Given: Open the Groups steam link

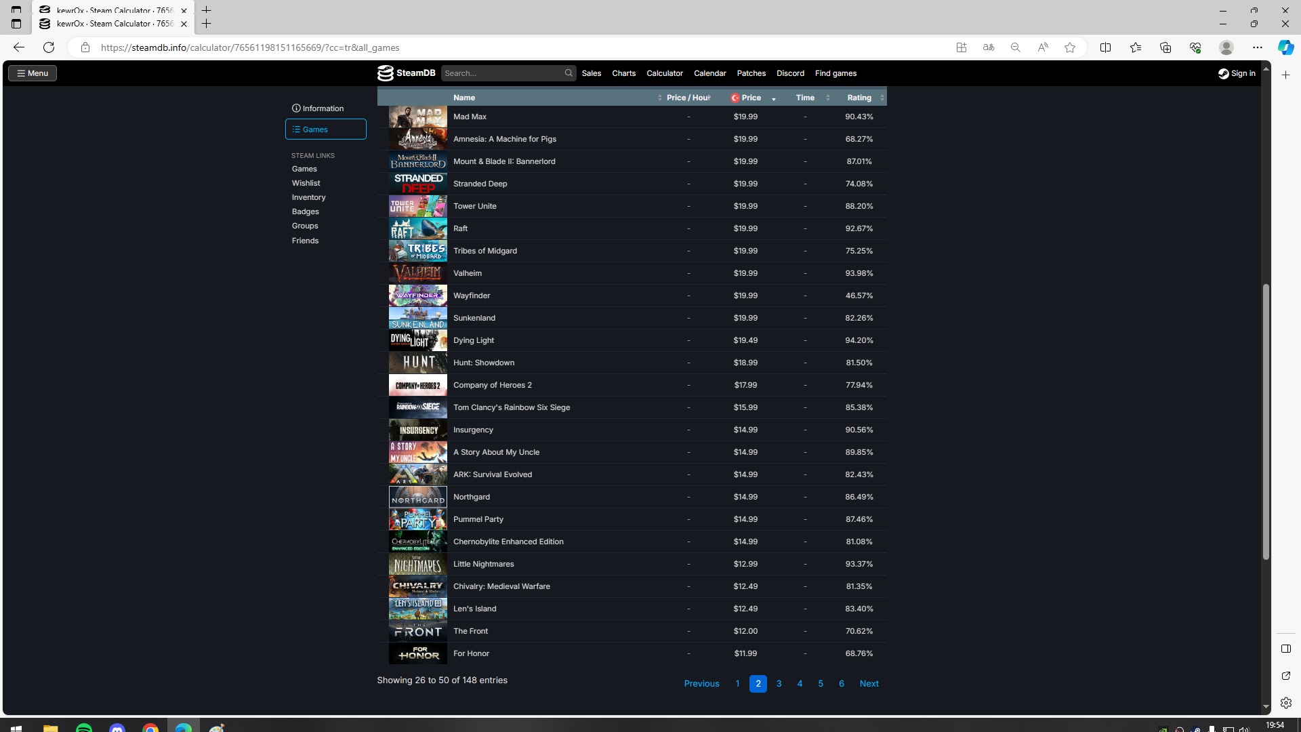Looking at the screenshot, I should 305,226.
